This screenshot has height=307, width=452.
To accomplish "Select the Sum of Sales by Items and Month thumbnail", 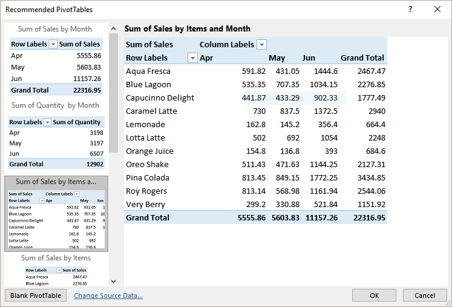I will coord(56,214).
